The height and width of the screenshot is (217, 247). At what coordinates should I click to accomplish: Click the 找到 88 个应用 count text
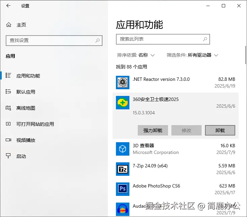pyautogui.click(x=131, y=67)
